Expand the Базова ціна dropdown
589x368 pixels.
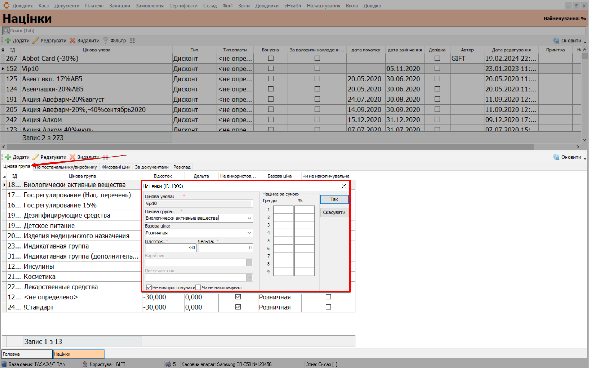pos(249,233)
